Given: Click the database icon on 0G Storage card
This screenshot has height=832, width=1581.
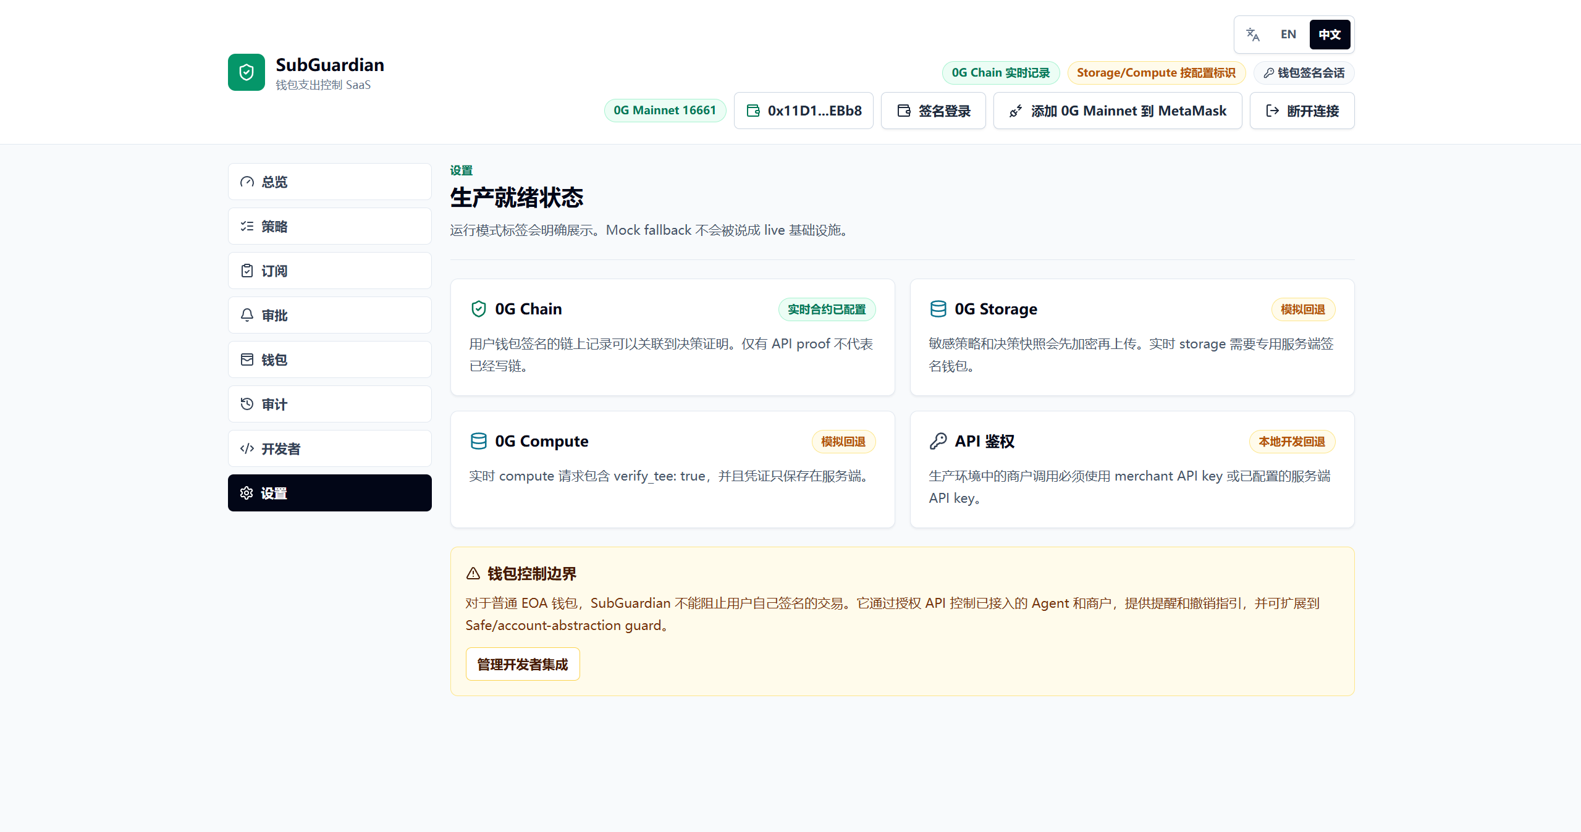Looking at the screenshot, I should pyautogui.click(x=938, y=309).
